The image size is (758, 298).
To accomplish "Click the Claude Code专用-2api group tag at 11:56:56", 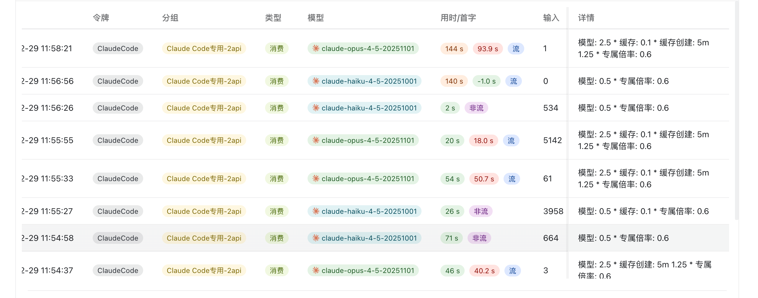I will tap(204, 81).
